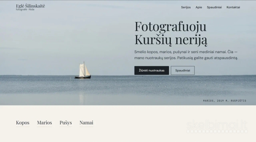
Task: Click the Žiūrėti nuotraukas button
Action: click(x=151, y=70)
